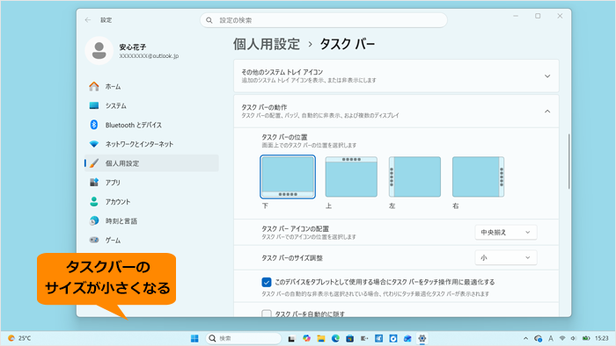The height and width of the screenshot is (346, 616).
Task: Open Wi-Fi network tray icon
Action: click(562, 339)
